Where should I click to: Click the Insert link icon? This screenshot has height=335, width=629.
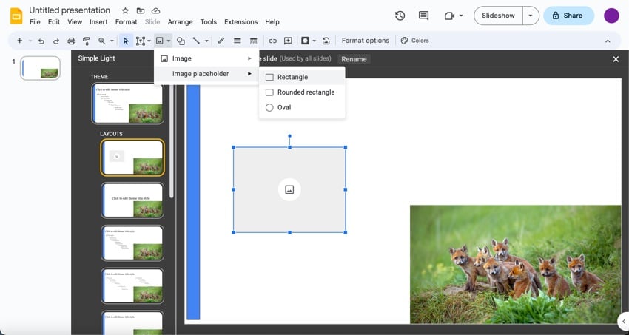click(272, 41)
